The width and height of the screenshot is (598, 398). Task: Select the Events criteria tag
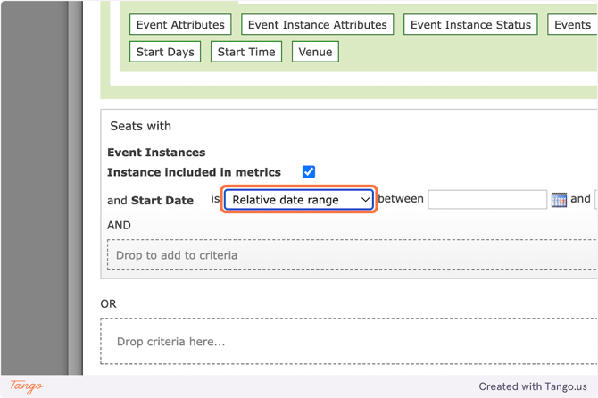tap(572, 25)
